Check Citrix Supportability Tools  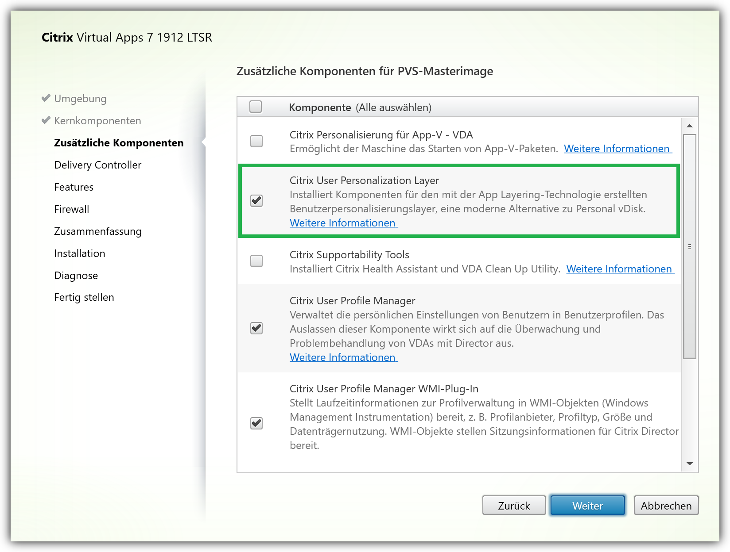(256, 261)
